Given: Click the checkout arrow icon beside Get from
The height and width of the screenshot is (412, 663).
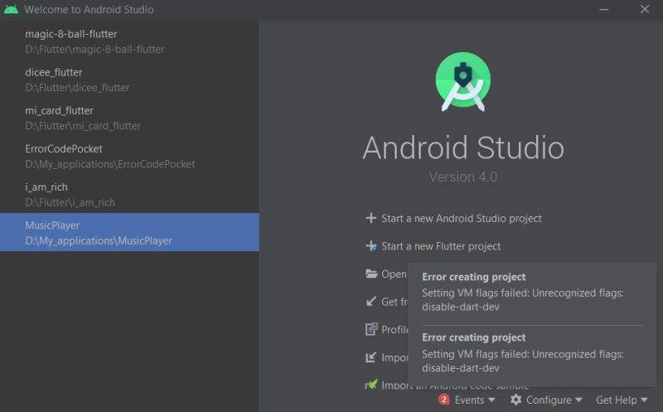Looking at the screenshot, I should tap(370, 302).
